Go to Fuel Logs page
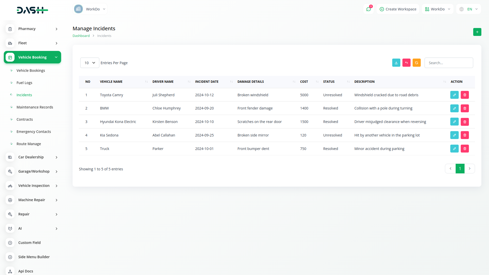The height and width of the screenshot is (275, 489). pyautogui.click(x=24, y=83)
